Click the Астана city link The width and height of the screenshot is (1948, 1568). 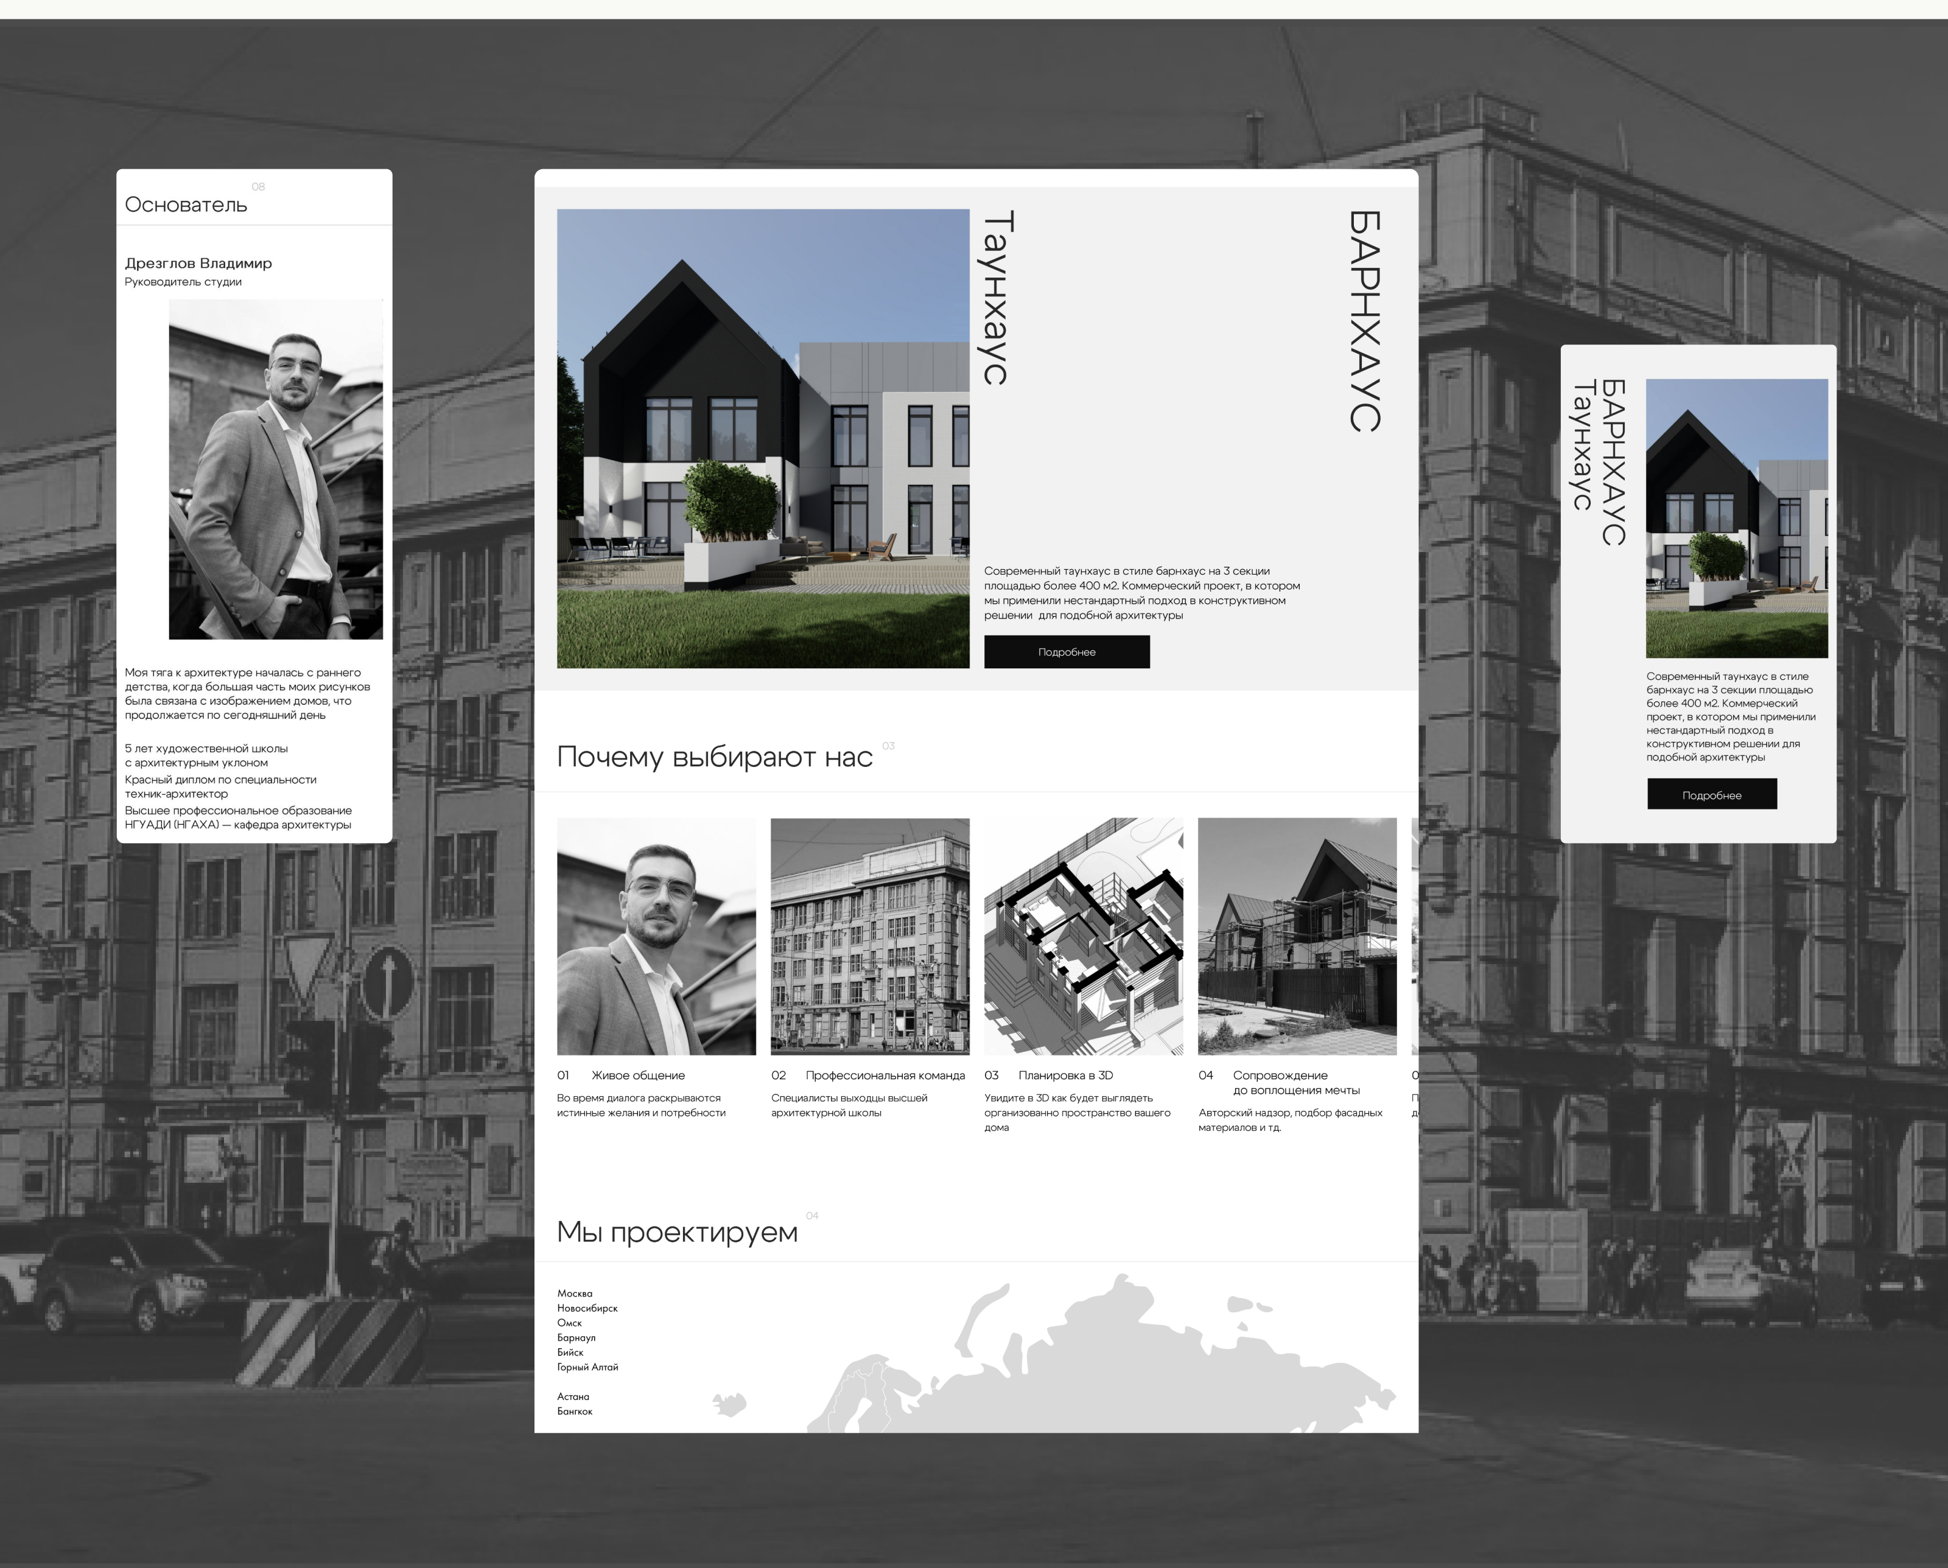pos(573,1396)
